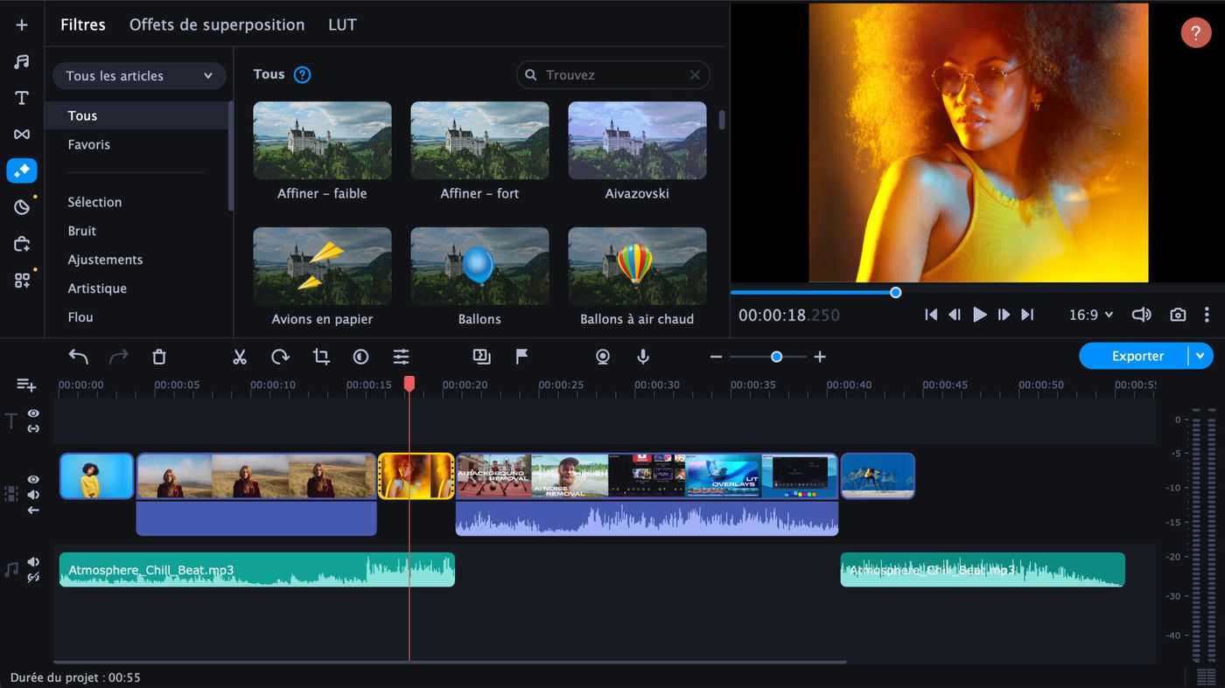Click the Exporter button
The height and width of the screenshot is (688, 1225).
[1137, 356]
